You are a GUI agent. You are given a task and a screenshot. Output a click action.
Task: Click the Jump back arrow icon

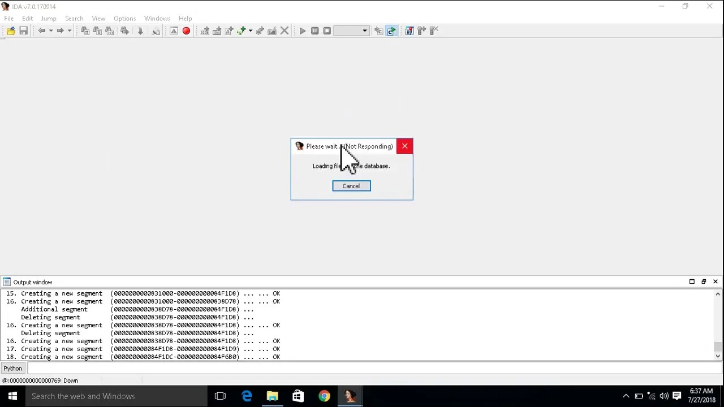coord(41,31)
